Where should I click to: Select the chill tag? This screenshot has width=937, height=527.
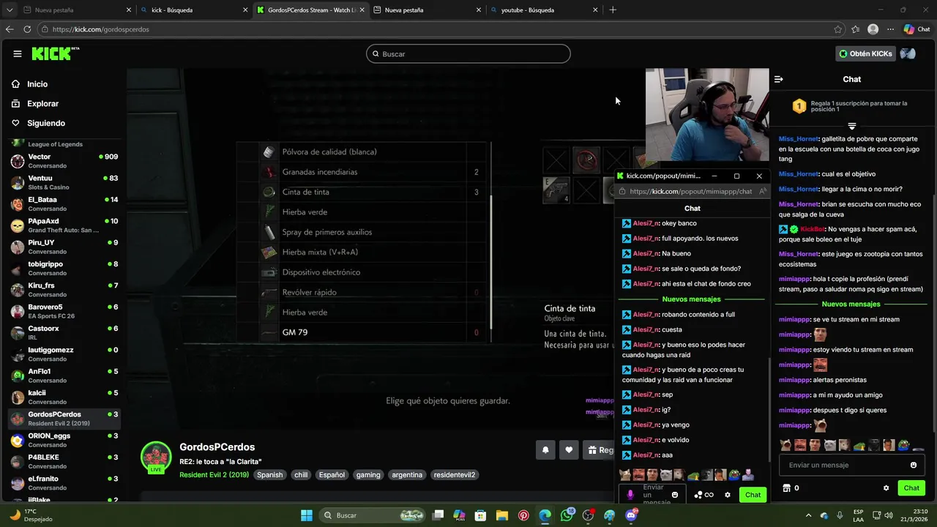pyautogui.click(x=301, y=474)
